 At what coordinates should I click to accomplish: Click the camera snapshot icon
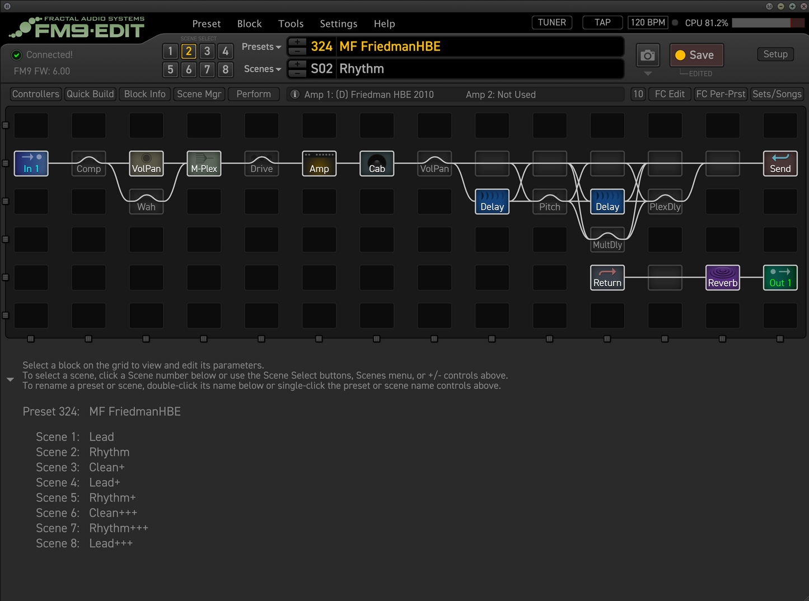tap(648, 55)
